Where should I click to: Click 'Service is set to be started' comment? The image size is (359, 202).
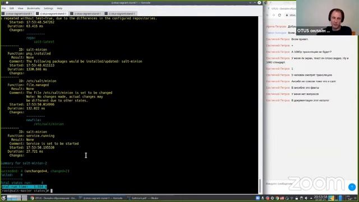coord(52,144)
